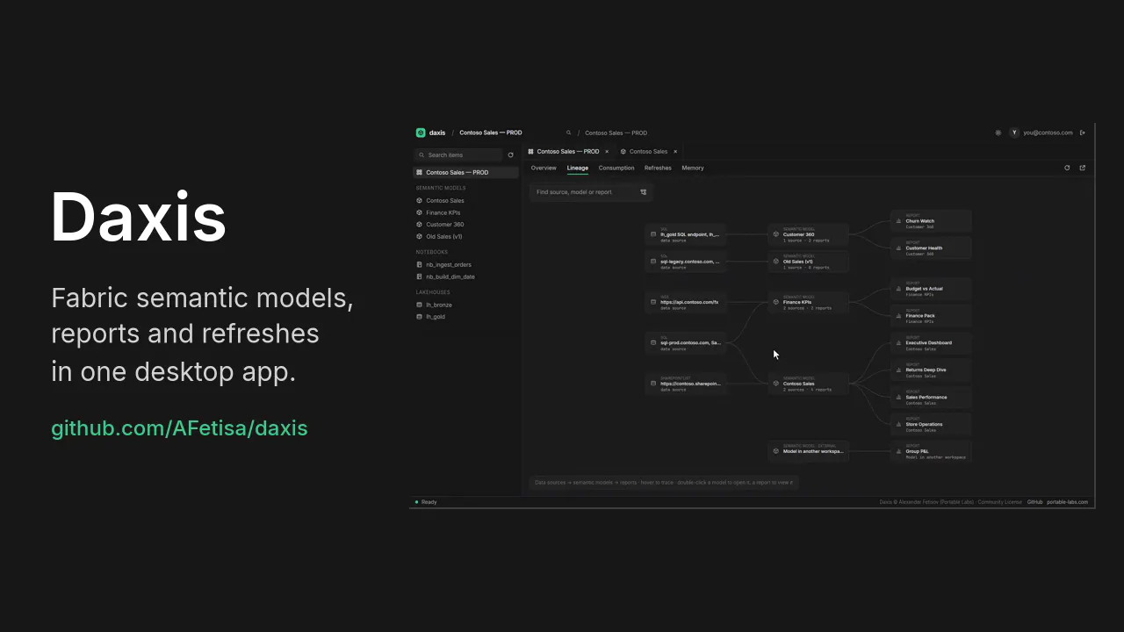This screenshot has width=1124, height=632.
Task: Select the Lineage tab
Action: click(578, 168)
